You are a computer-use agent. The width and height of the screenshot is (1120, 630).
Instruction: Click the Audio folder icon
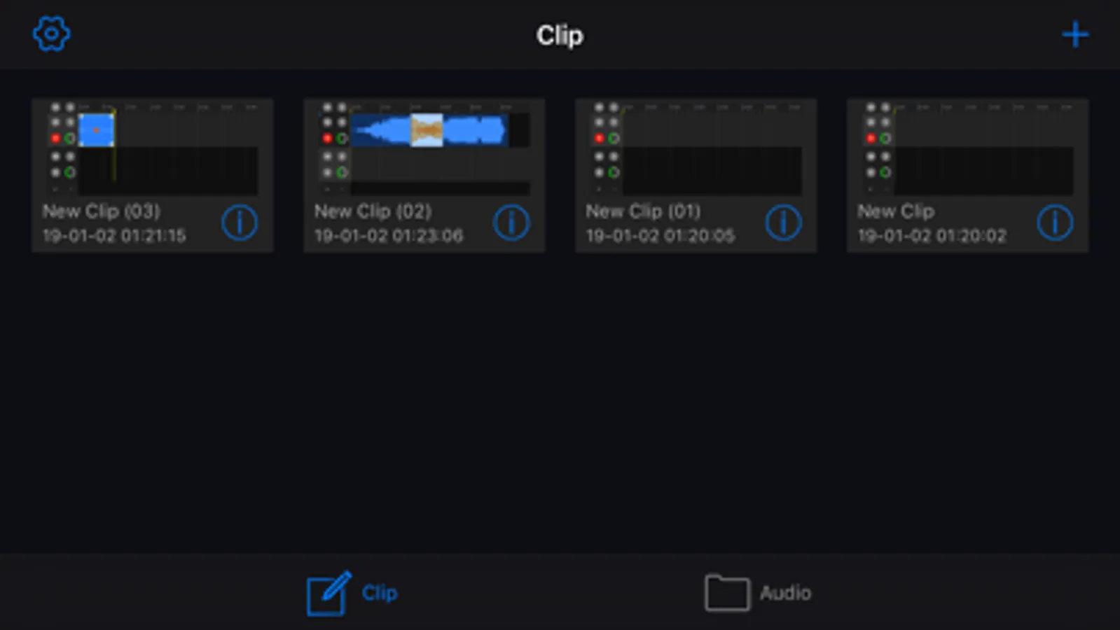coord(727,593)
